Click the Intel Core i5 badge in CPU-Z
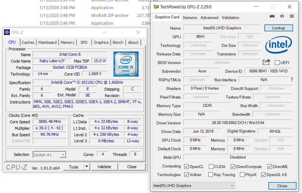 click(x=126, y=64)
